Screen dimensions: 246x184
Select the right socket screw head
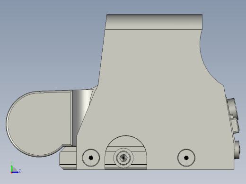click(x=186, y=158)
